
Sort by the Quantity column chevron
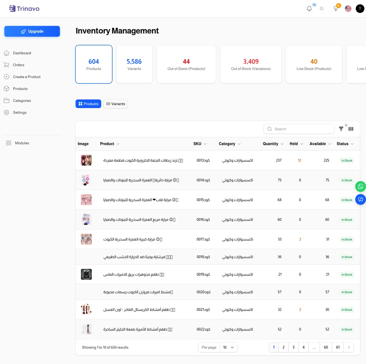click(x=282, y=144)
